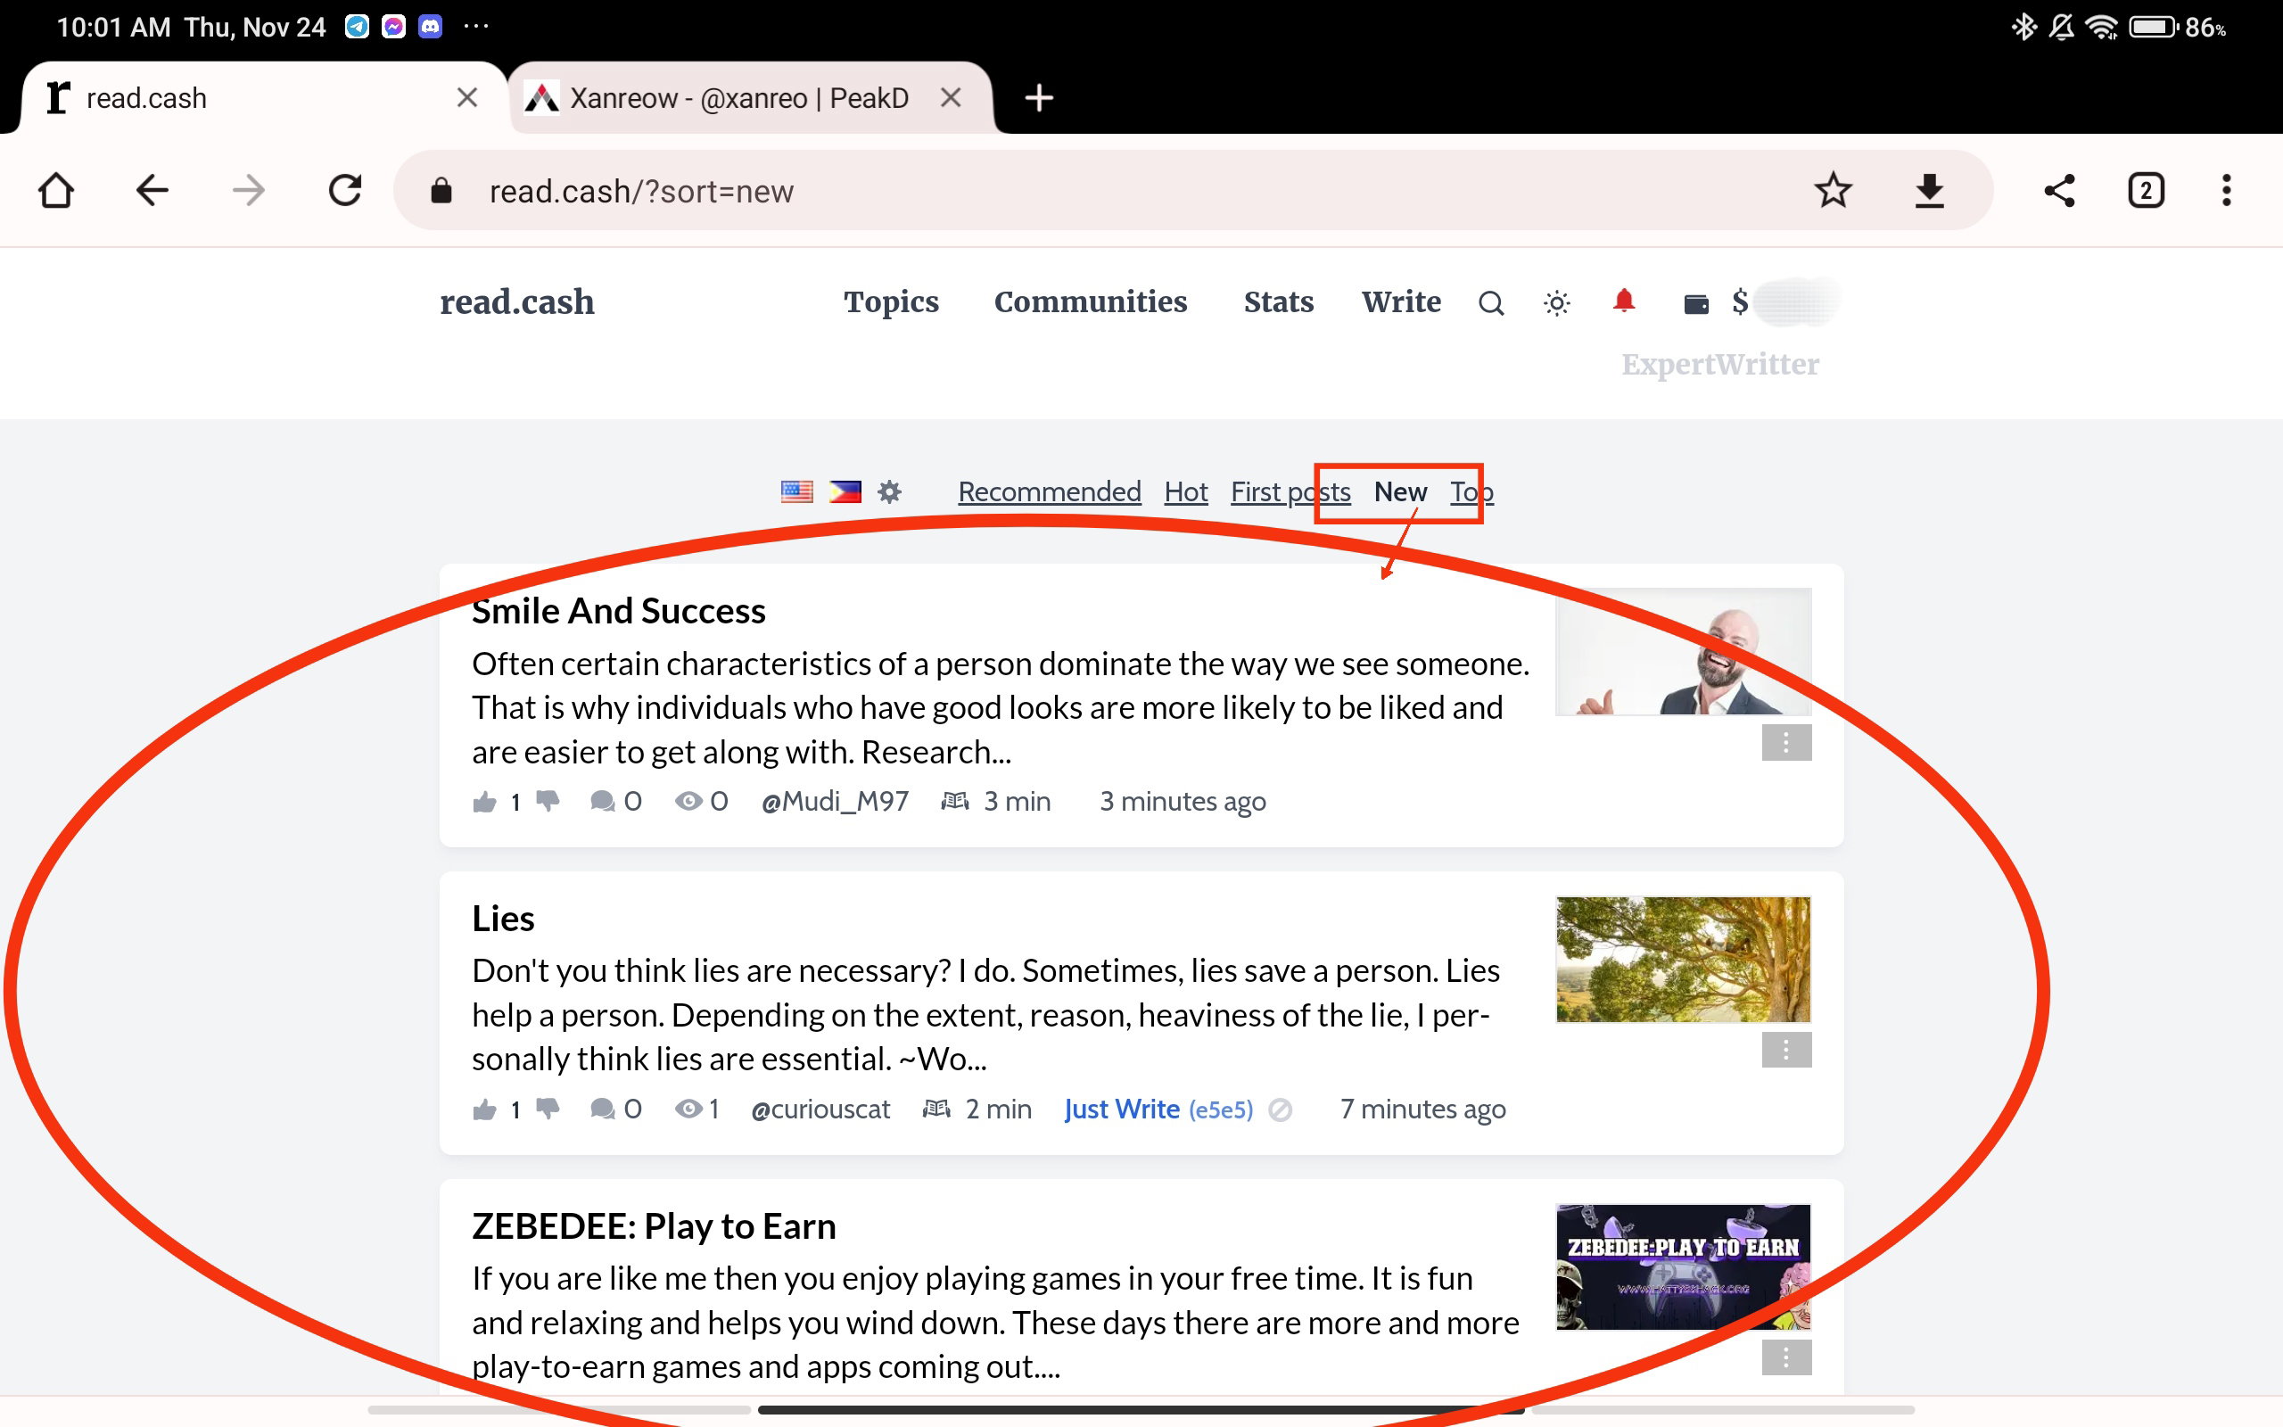
Task: Like the Lies post
Action: (485, 1109)
